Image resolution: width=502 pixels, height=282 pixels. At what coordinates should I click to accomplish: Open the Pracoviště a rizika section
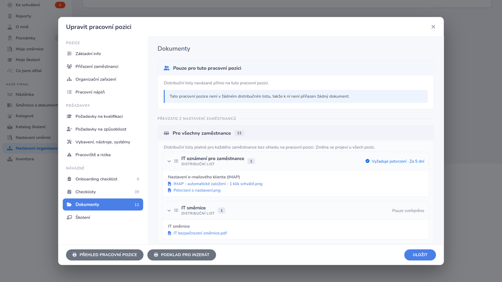103,155
